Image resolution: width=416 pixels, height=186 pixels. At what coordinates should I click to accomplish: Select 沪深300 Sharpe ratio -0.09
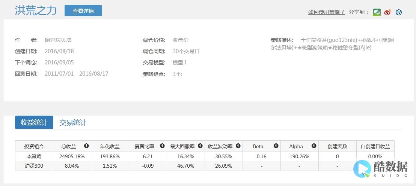[x=148, y=166]
